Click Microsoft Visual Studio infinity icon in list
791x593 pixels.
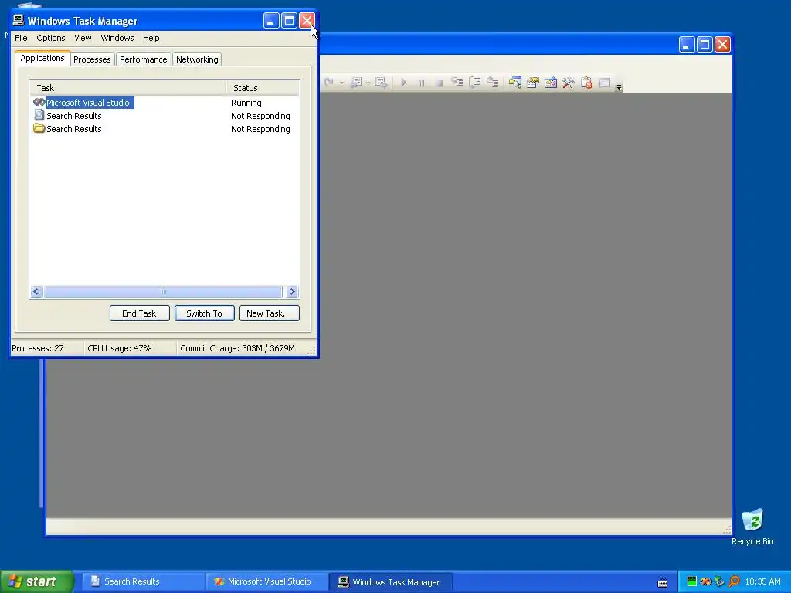point(39,103)
